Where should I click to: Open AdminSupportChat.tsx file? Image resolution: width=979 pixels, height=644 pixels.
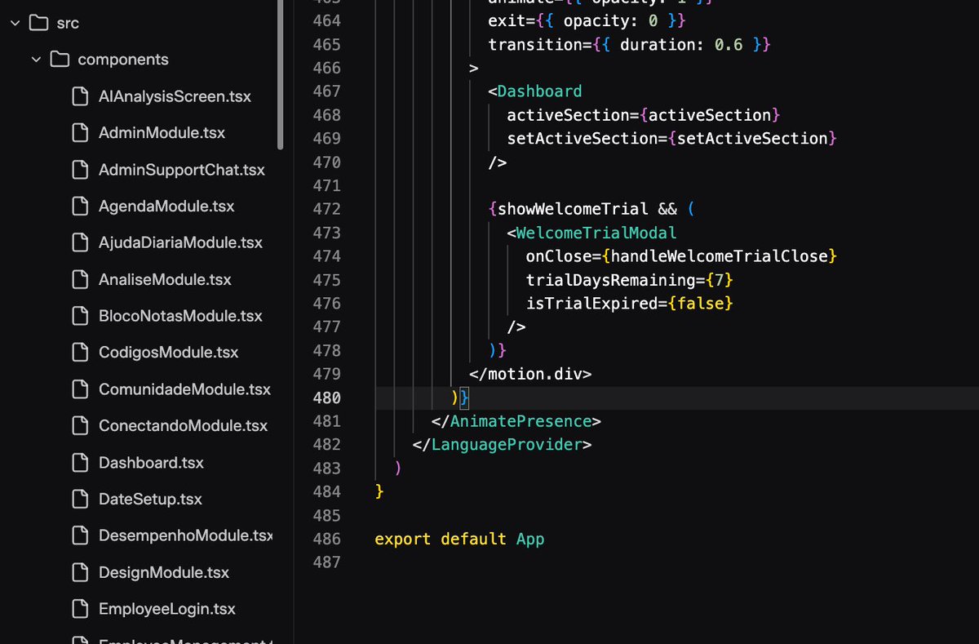[182, 170]
